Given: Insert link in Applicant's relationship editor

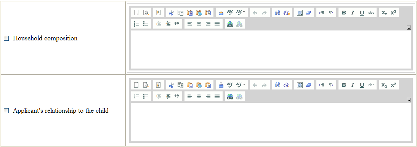Looking at the screenshot, I should point(230,96).
